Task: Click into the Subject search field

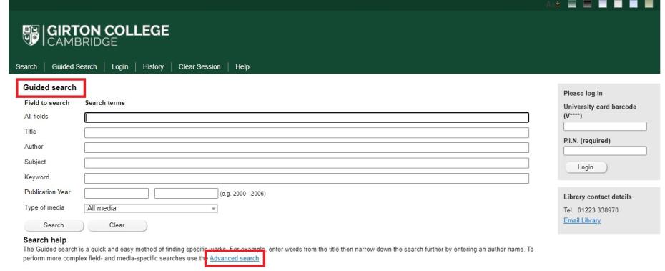Action: click(x=307, y=163)
